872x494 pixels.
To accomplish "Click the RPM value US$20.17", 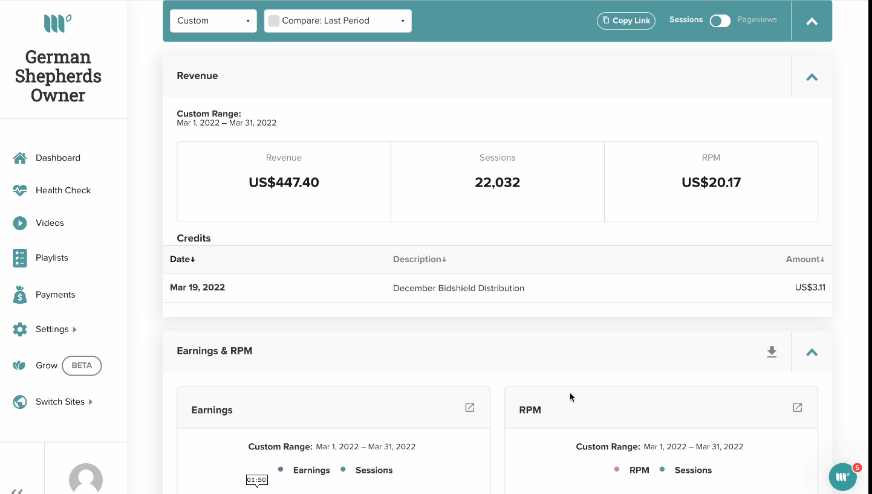I will (711, 182).
